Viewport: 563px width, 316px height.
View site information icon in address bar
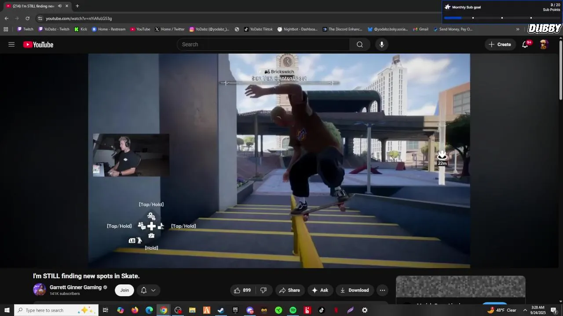40,18
